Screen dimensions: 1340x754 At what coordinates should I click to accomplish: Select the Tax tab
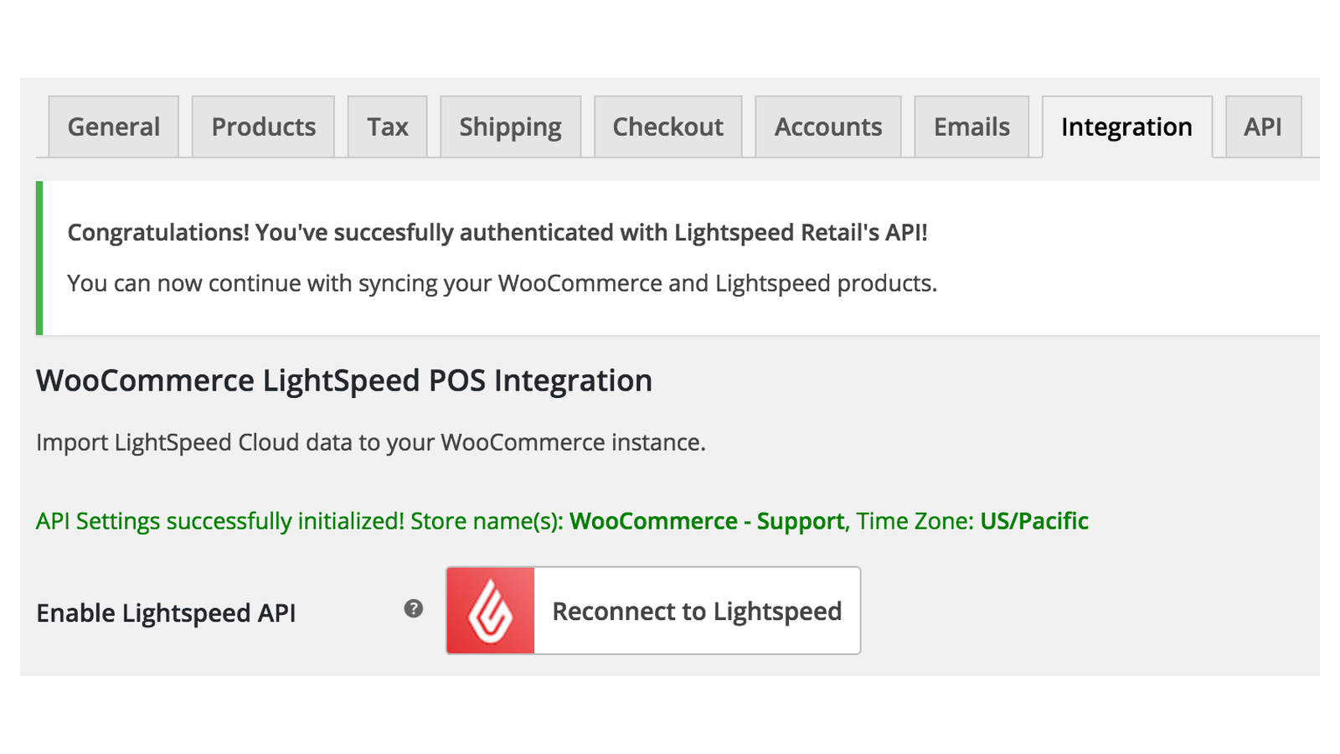[x=388, y=127]
